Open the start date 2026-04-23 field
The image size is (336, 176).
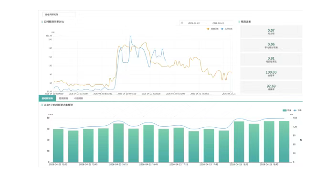point(194,23)
